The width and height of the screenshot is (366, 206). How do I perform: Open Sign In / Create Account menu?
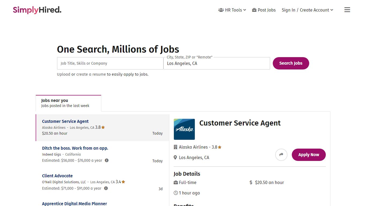[307, 10]
